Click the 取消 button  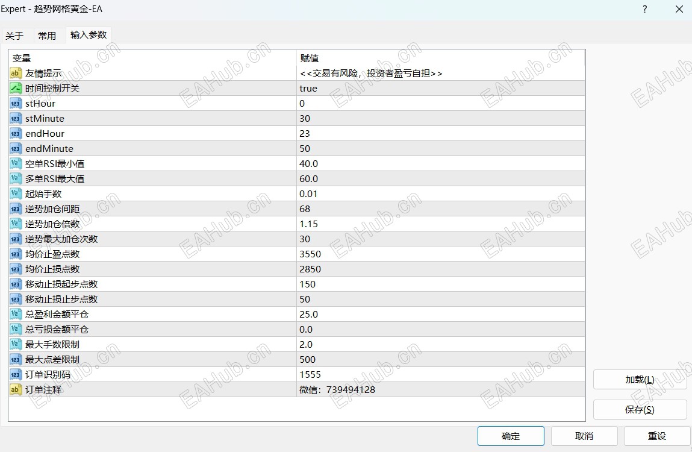click(584, 436)
